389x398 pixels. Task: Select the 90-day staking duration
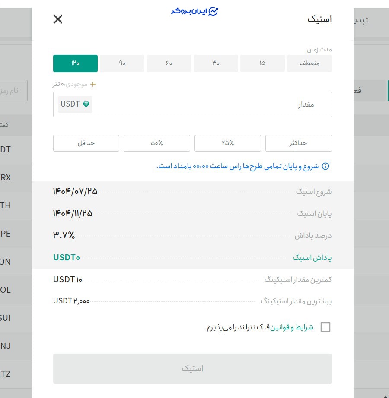click(x=122, y=63)
